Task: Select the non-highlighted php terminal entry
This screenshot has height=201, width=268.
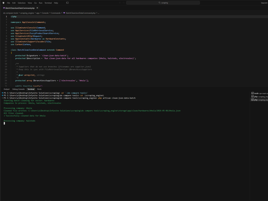Action: coord(259,96)
